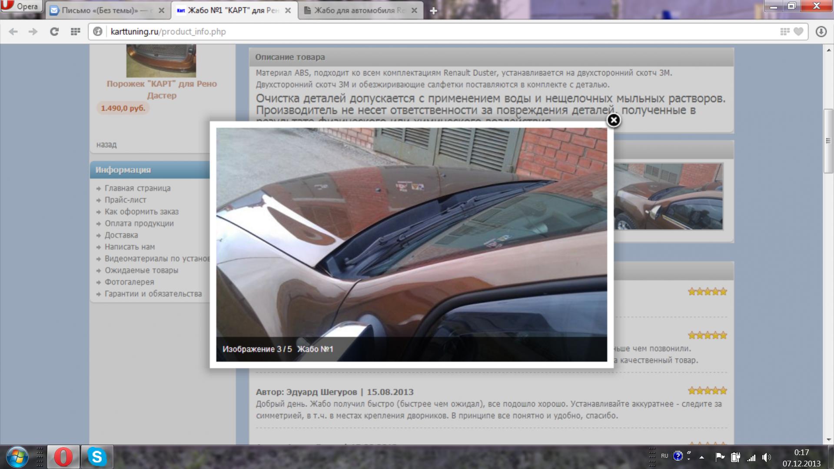Screen dimensions: 834x469
Task: Open the Прайс-лист link
Action: point(125,200)
